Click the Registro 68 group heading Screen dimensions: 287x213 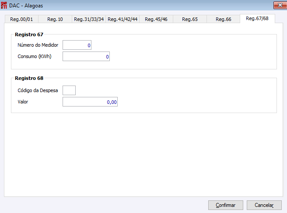(29, 79)
